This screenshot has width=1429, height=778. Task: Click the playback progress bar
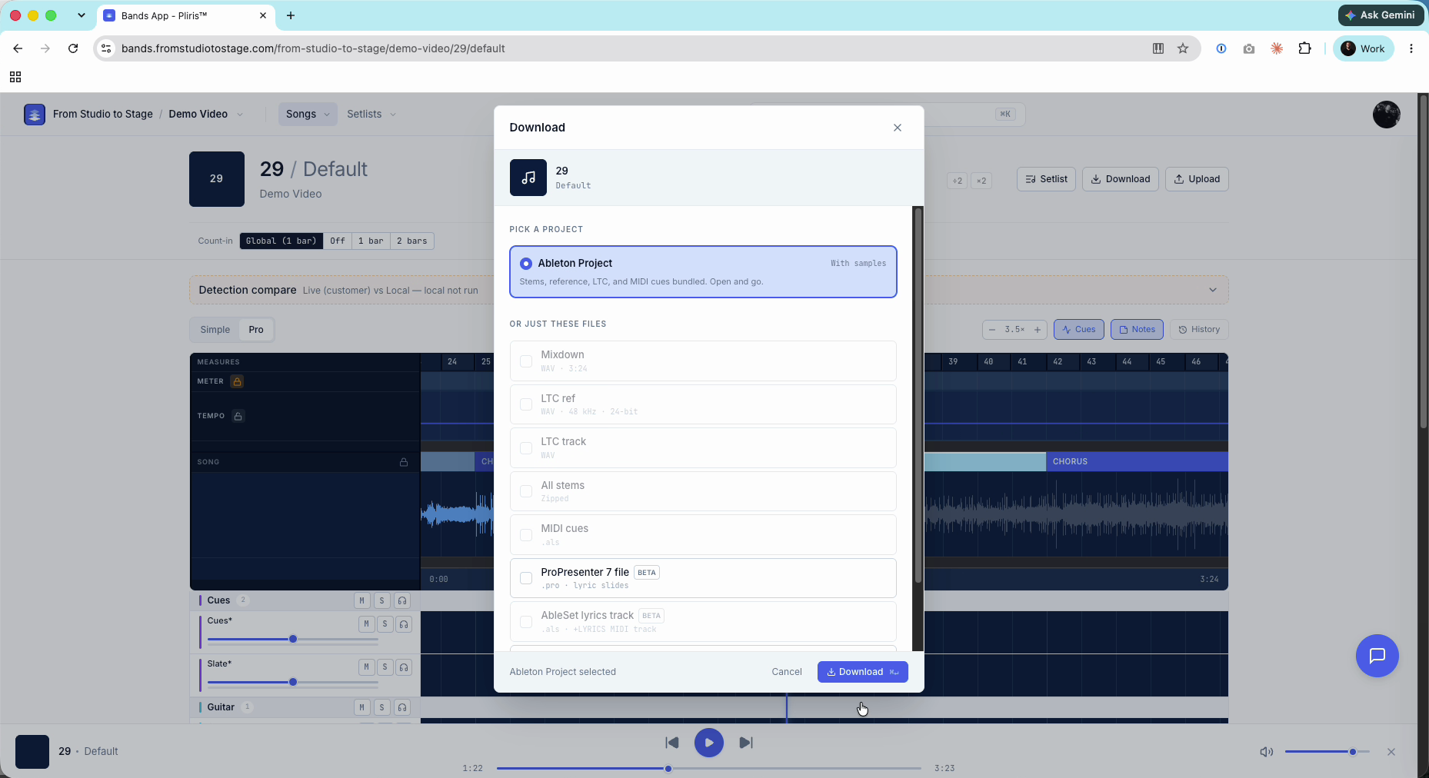708,768
